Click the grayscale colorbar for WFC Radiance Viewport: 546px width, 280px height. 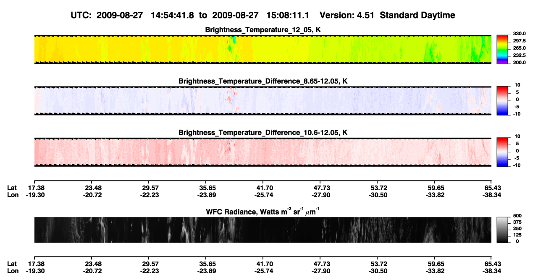click(503, 230)
